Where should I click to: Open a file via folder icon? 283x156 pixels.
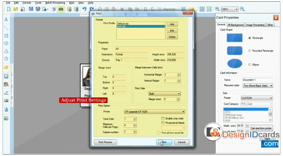[x=16, y=9]
